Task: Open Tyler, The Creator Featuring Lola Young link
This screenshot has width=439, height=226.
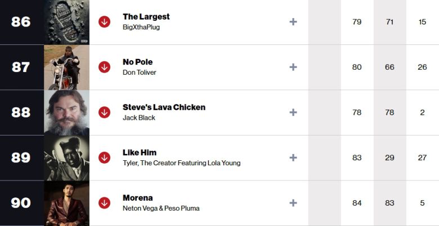Action: [181, 163]
